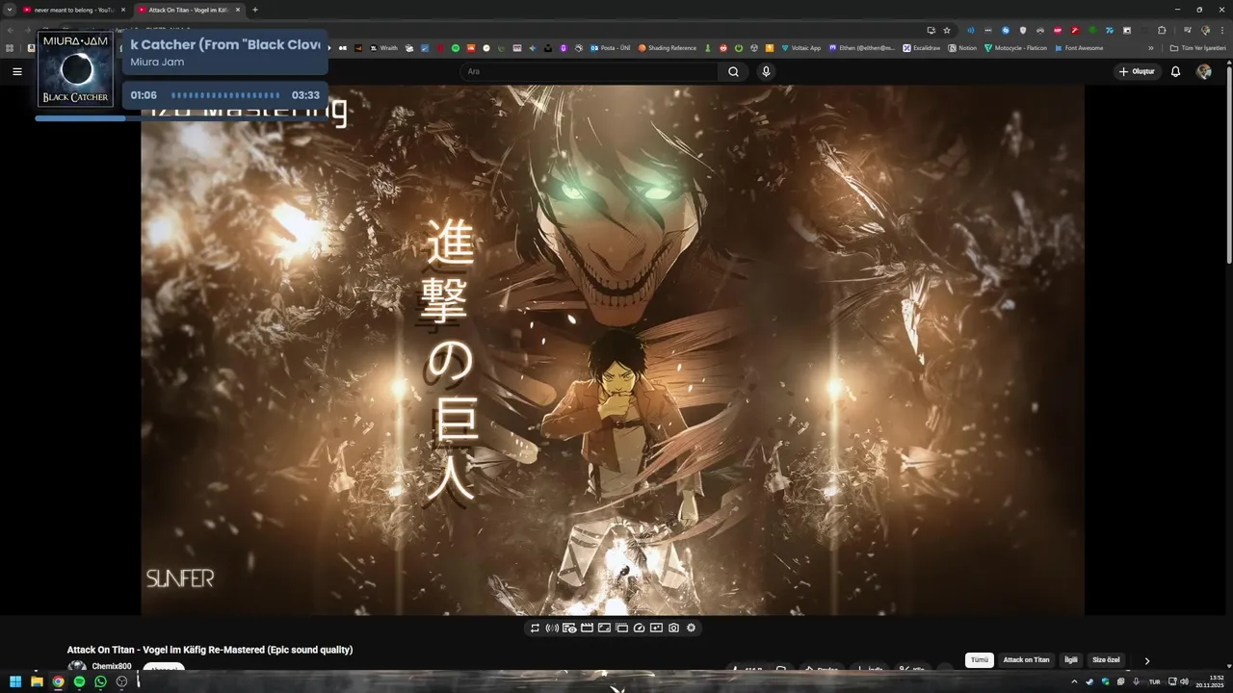Start voice search with the microphone icon
1233x693 pixels.
click(766, 71)
